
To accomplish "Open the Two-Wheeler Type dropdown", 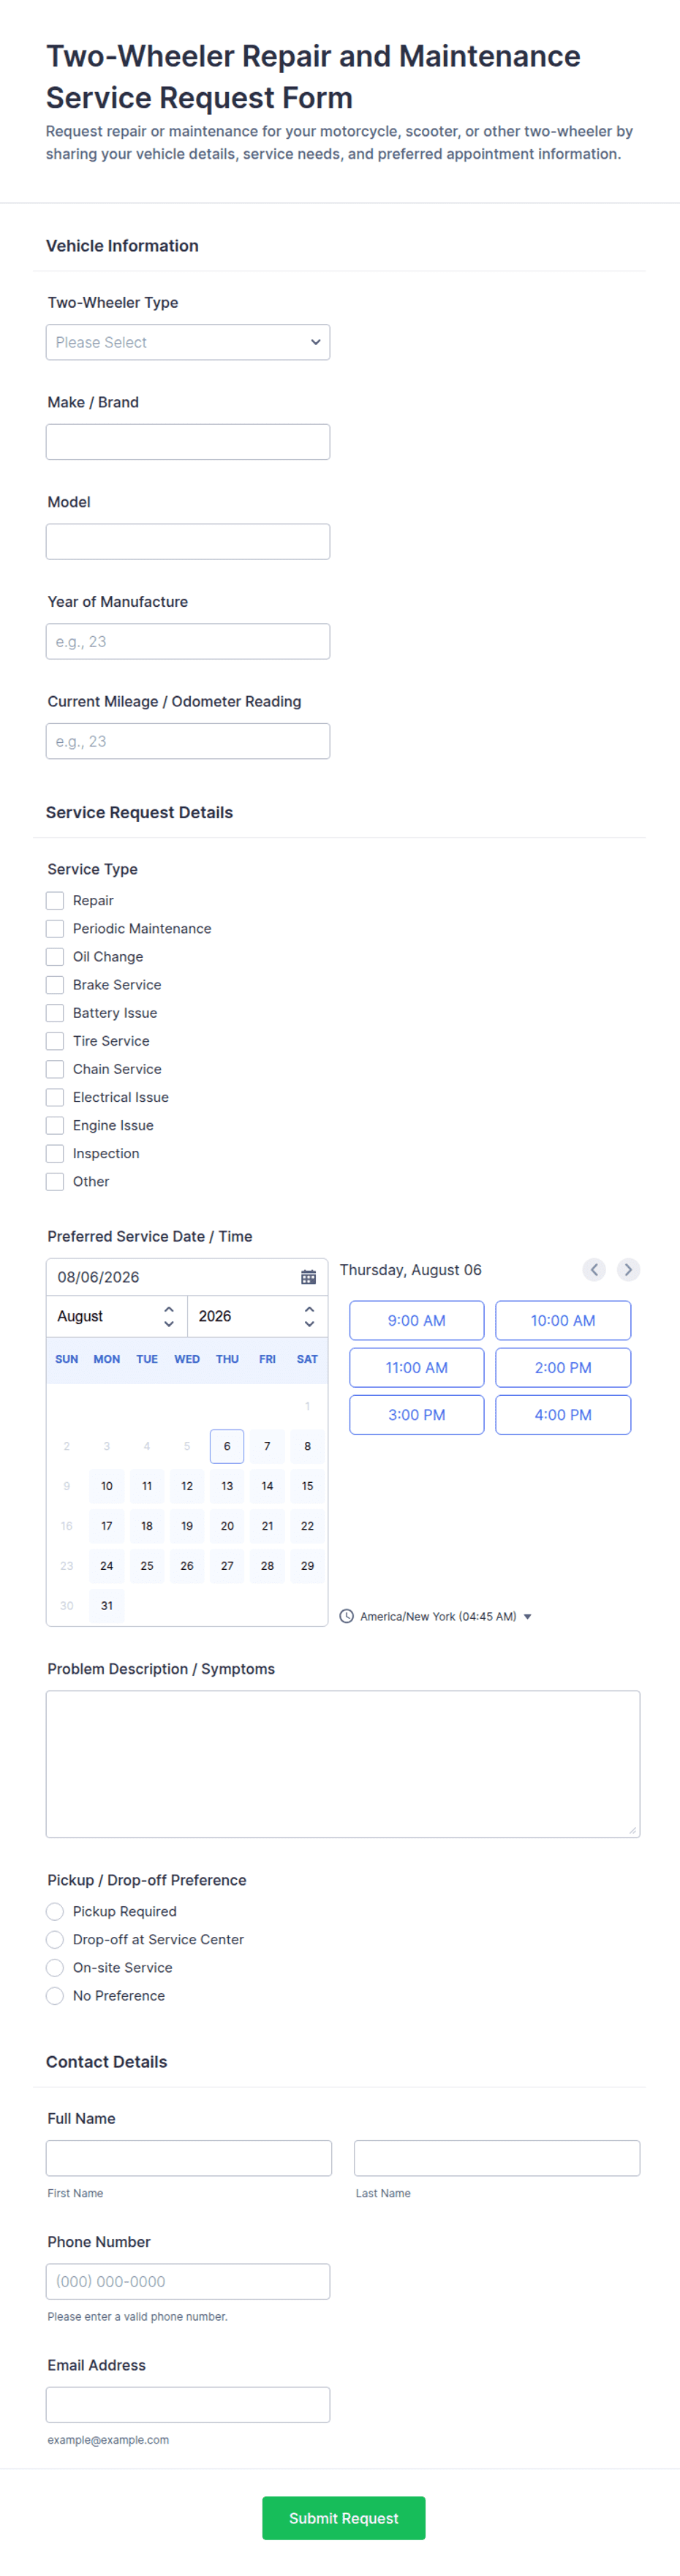I will [x=188, y=342].
